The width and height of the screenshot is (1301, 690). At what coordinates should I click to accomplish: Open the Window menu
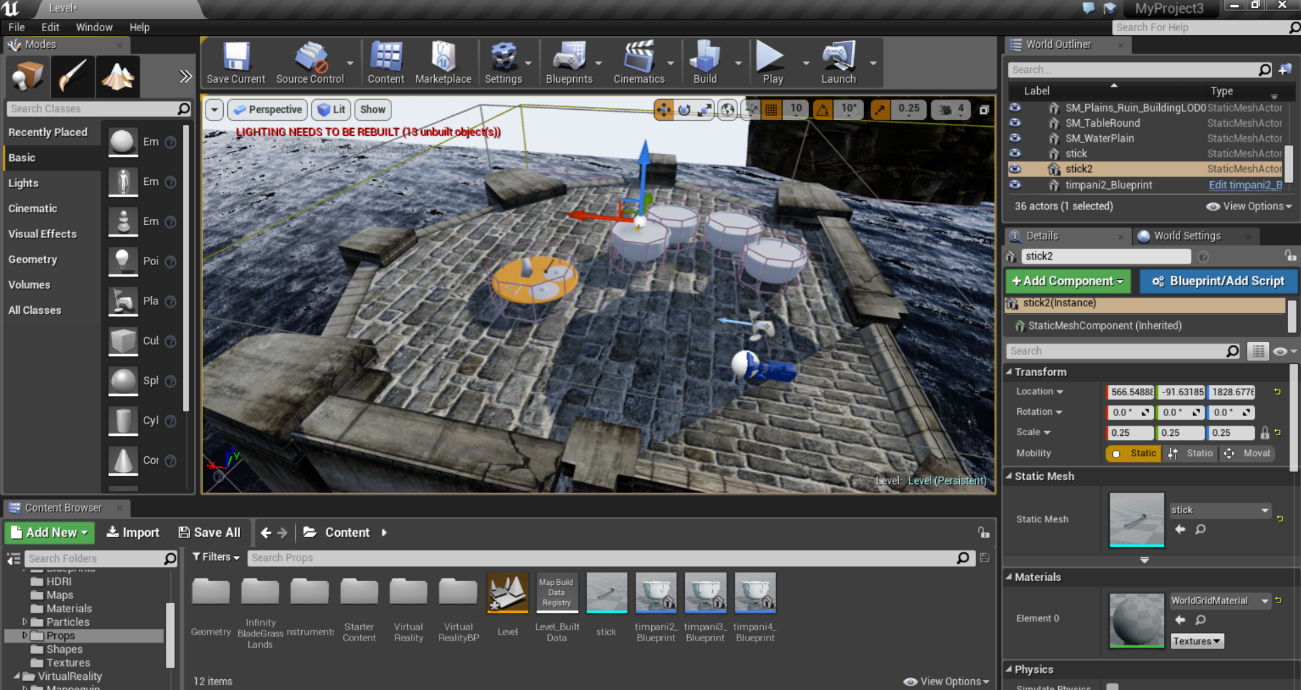click(94, 27)
